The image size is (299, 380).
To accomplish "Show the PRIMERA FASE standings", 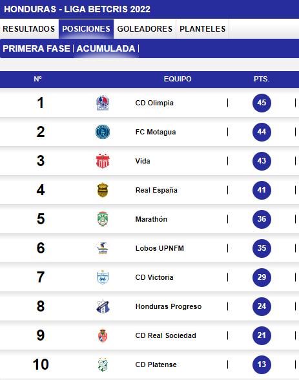I will click(x=36, y=48).
